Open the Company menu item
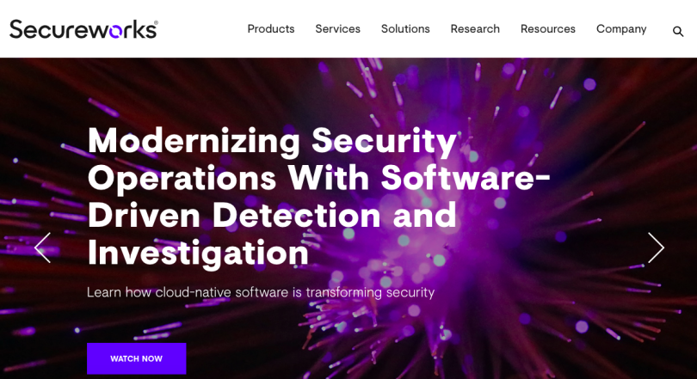Screen dimensions: 697x379 click(621, 29)
